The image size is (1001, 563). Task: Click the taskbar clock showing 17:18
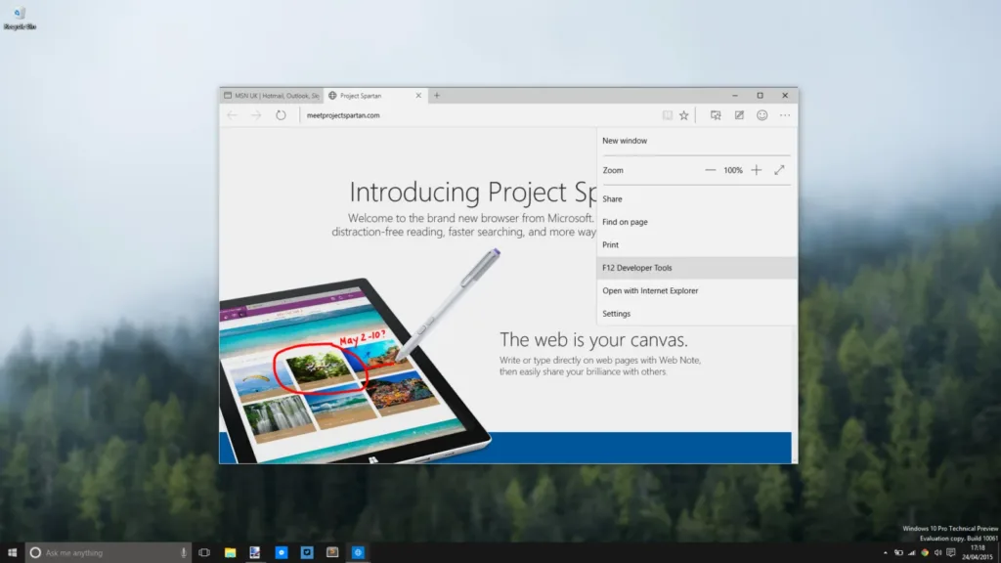tap(978, 553)
